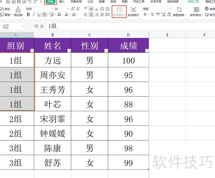Click the draw border pencil icon
215x178 pixels.
click(52, 15)
